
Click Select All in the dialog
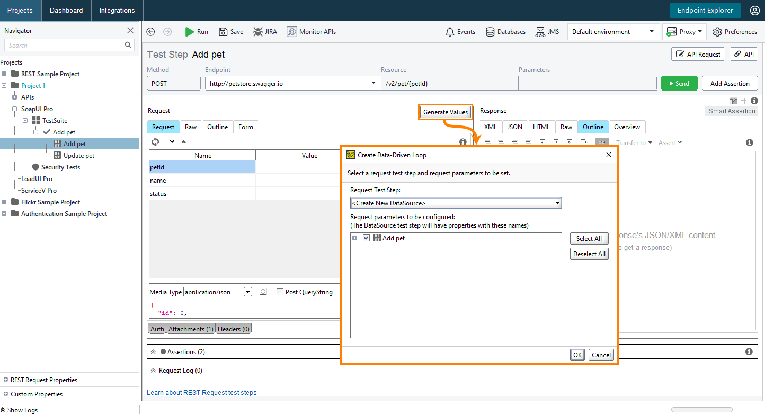coord(589,239)
